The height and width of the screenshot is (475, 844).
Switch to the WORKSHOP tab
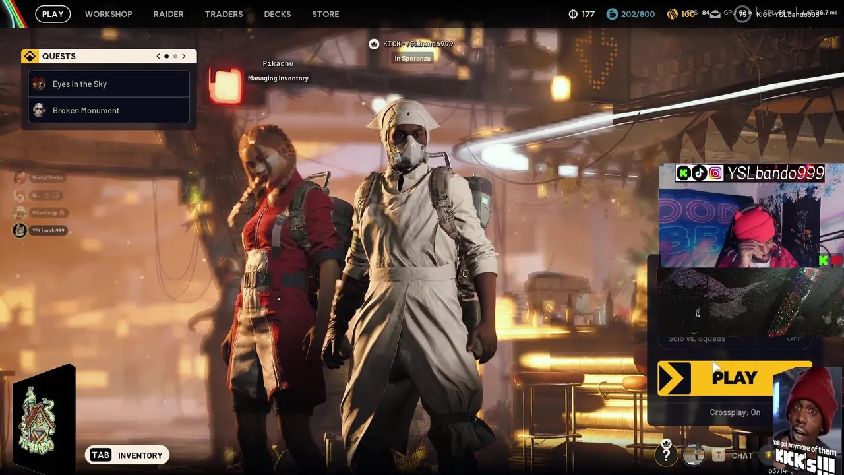[x=108, y=14]
